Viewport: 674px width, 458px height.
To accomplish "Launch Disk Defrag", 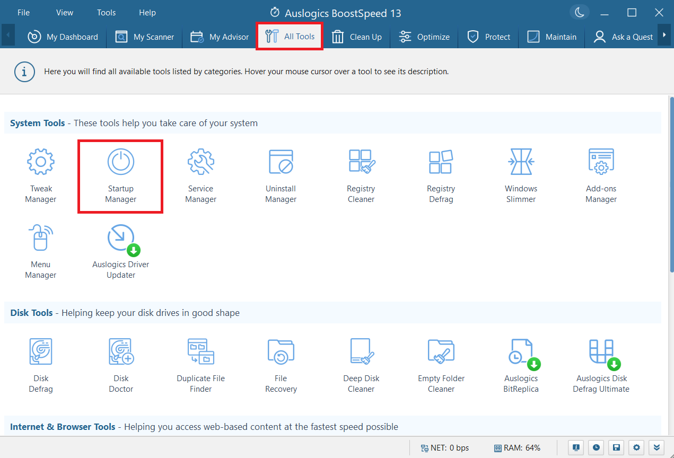I will [x=41, y=366].
